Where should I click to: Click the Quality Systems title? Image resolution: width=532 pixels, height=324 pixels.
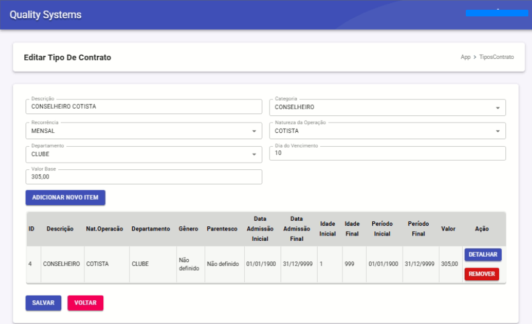(46, 15)
